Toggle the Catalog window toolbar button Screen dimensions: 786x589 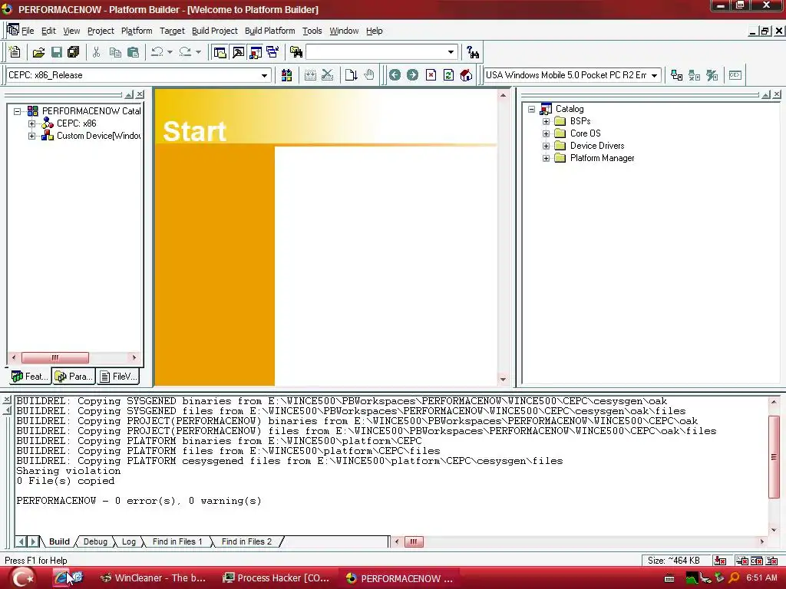point(256,52)
